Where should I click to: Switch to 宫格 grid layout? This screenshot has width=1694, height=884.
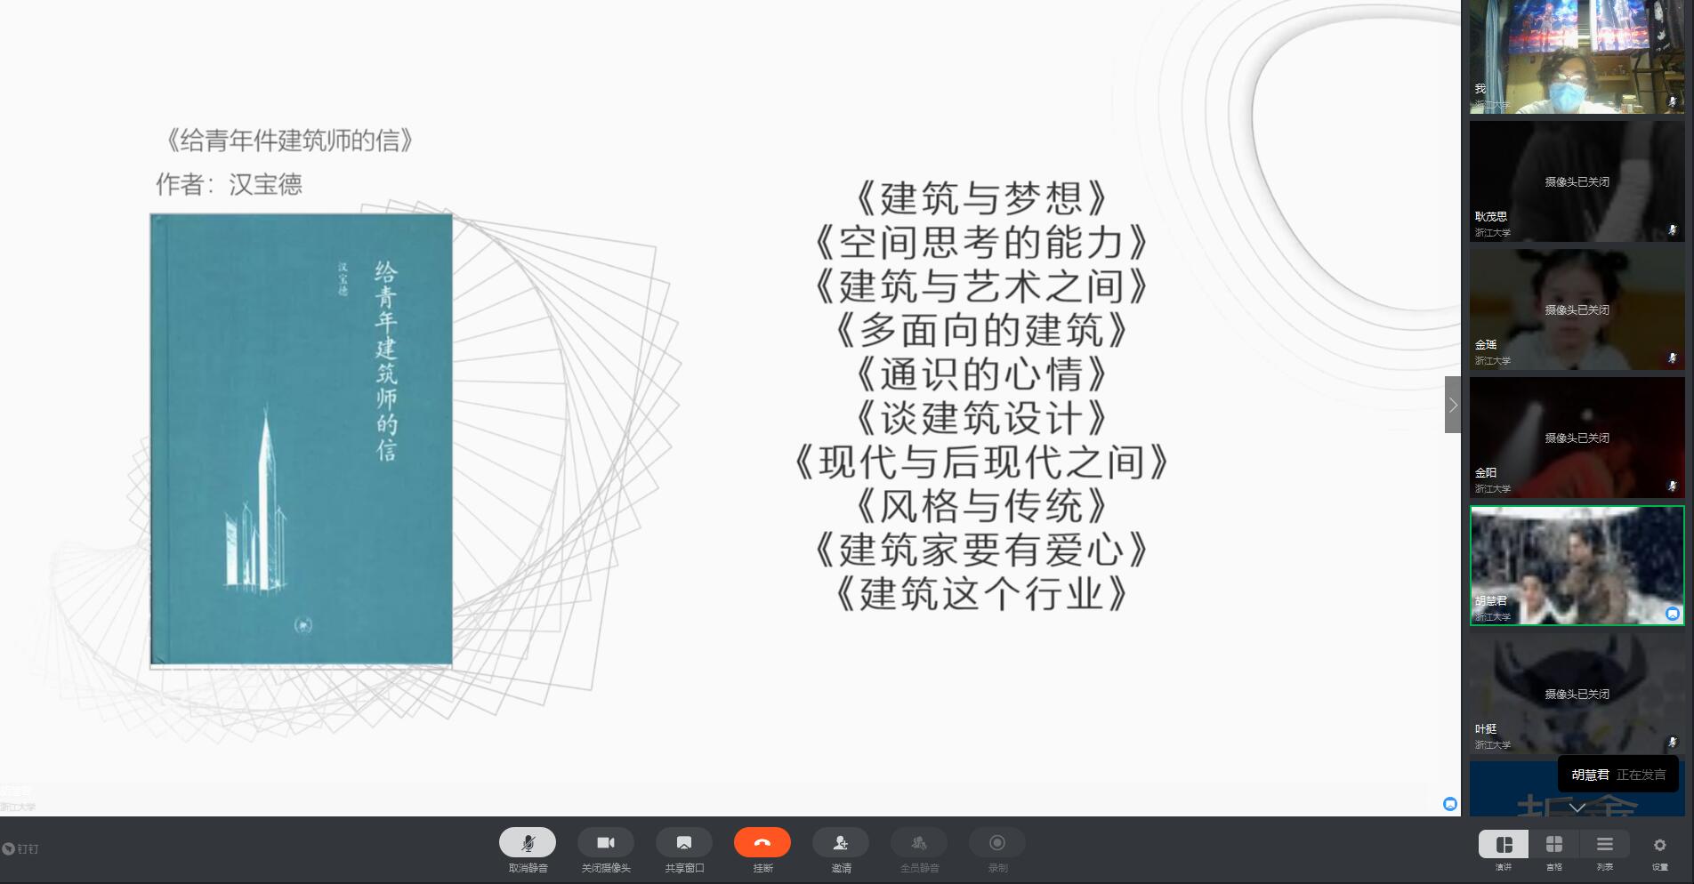[x=1554, y=844]
